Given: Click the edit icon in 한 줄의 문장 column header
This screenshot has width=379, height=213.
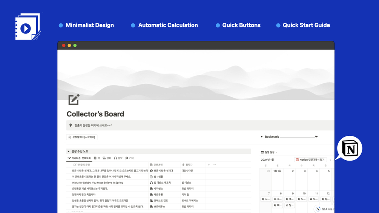Looking at the screenshot, I should pyautogui.click(x=75, y=165).
